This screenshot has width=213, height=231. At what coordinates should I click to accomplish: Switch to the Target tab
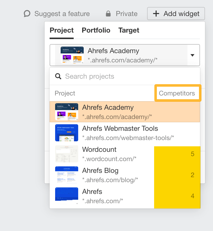[x=129, y=30]
